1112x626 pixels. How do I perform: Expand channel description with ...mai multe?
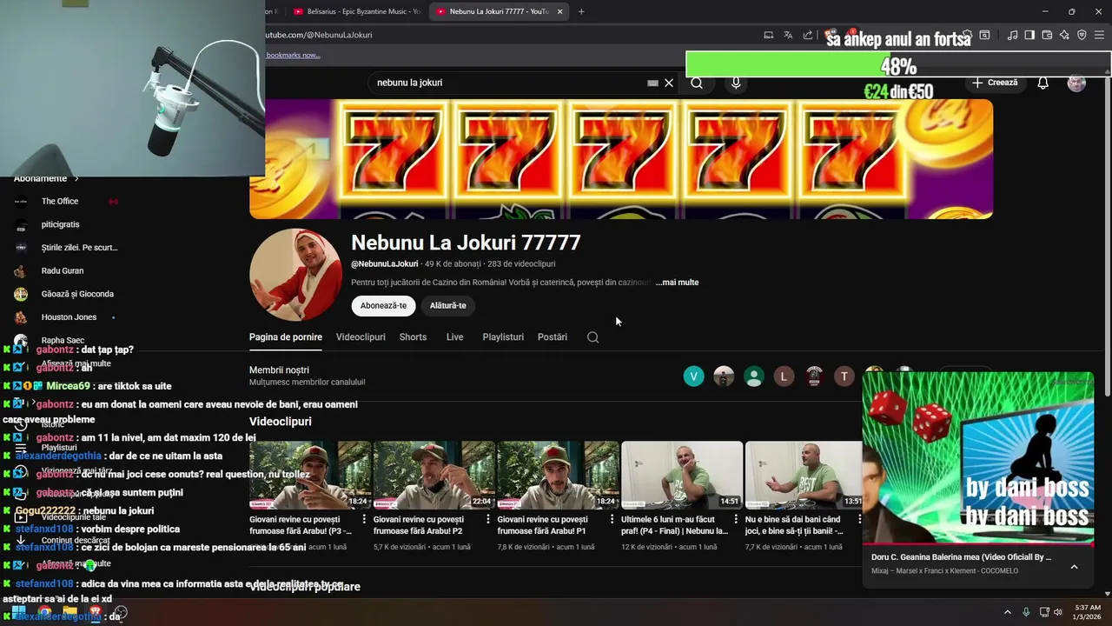pos(677,283)
